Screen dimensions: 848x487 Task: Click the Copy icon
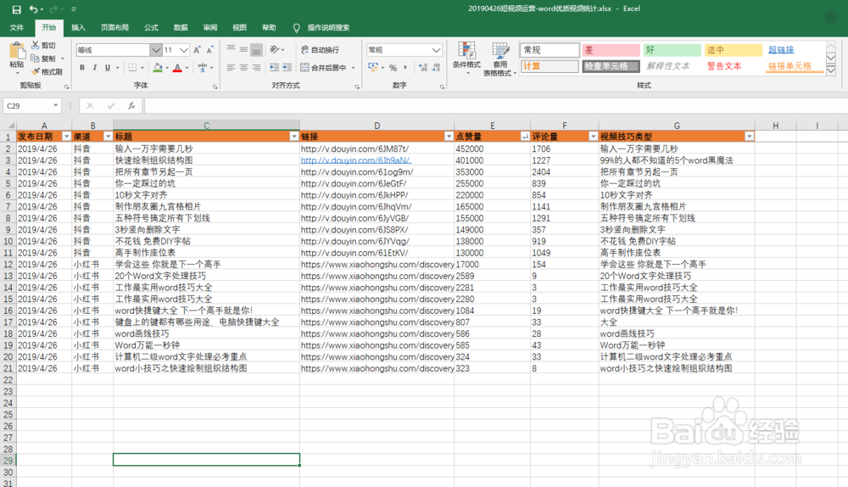click(35, 59)
